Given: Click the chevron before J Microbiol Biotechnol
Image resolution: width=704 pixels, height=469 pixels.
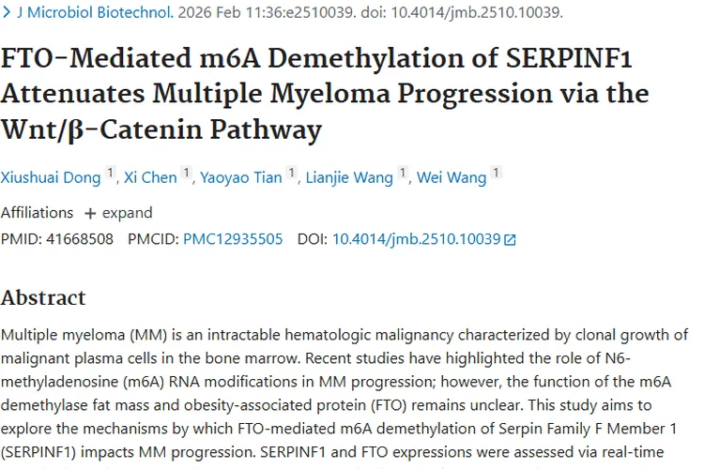Looking at the screenshot, I should coord(8,13).
